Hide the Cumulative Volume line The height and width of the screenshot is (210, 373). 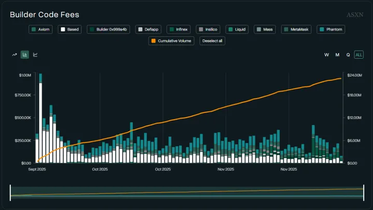pyautogui.click(x=171, y=41)
